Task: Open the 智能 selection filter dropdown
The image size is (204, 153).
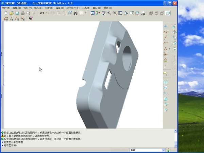Action: coord(164,150)
